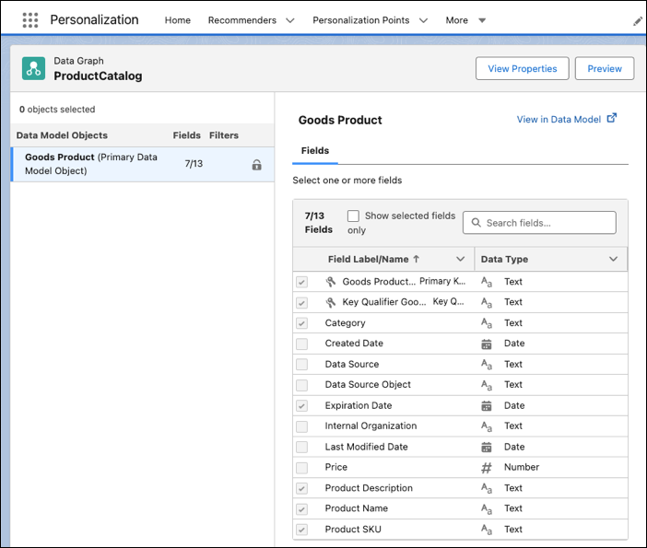Image resolution: width=647 pixels, height=548 pixels.
Task: Open the App Launcher dots grid
Action: 30,19
